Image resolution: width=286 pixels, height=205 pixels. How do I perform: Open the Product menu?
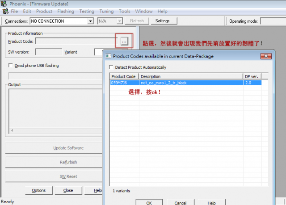(x=44, y=11)
